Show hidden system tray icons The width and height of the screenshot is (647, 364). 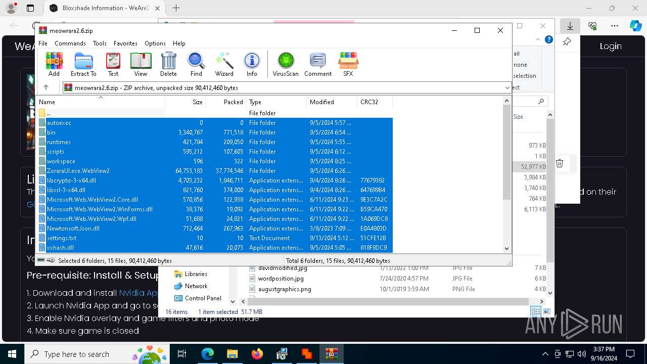pyautogui.click(x=545, y=354)
